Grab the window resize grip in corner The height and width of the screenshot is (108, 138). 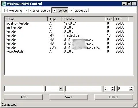(135, 105)
